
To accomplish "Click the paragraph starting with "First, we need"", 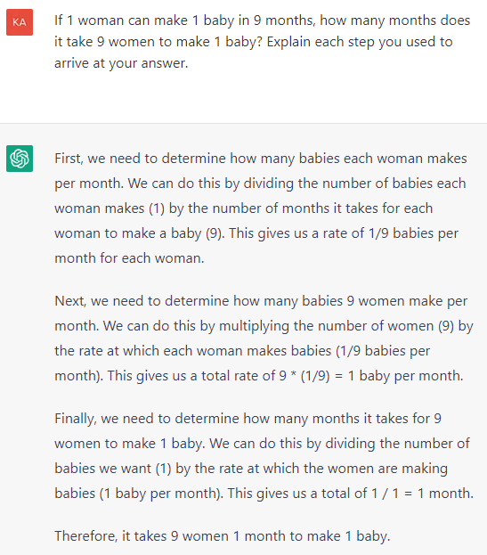I will coord(261,208).
